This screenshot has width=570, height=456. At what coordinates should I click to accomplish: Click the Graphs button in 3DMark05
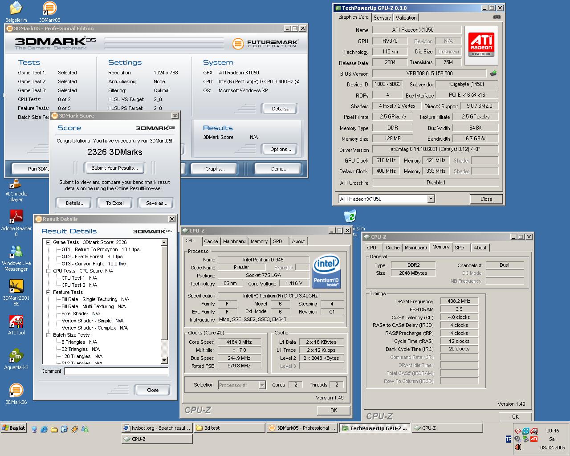(215, 169)
